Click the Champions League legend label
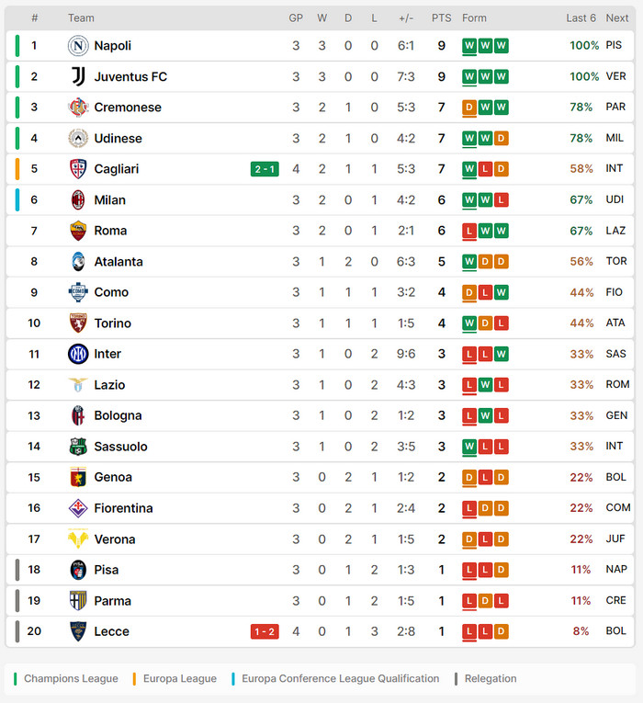The width and height of the screenshot is (643, 703). [71, 679]
